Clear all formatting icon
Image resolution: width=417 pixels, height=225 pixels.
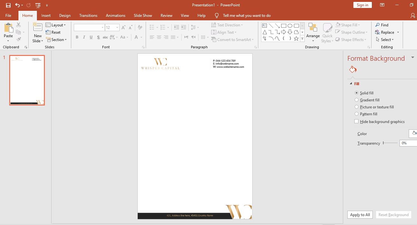140,28
